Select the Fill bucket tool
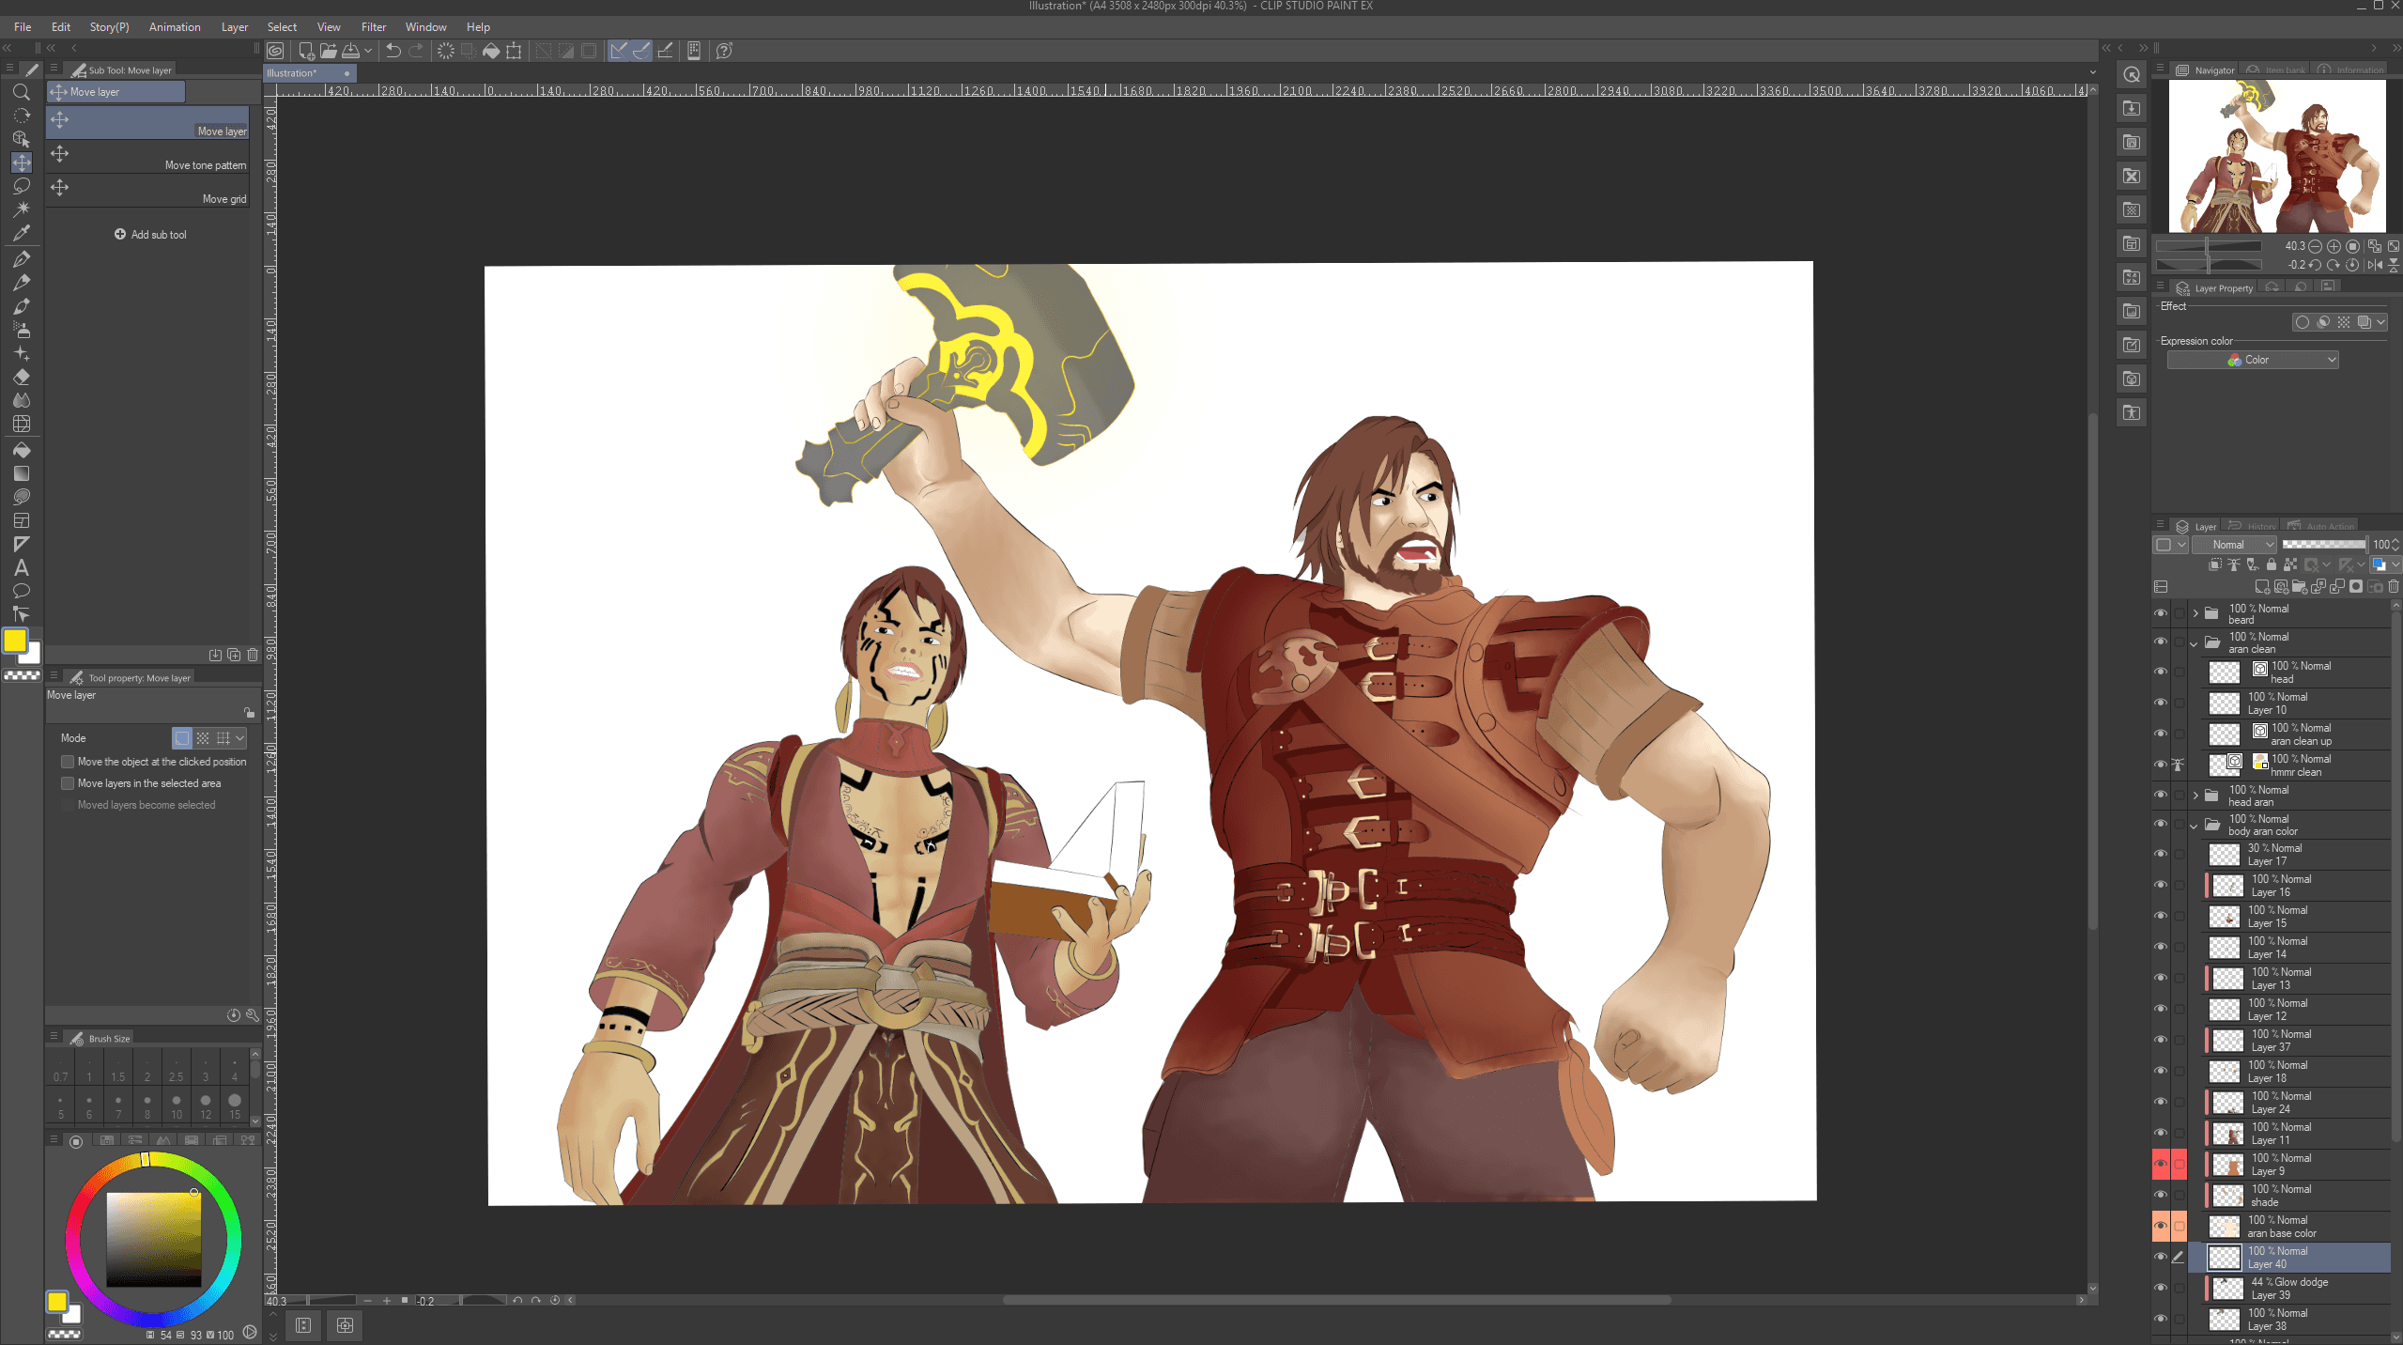 tap(21, 450)
